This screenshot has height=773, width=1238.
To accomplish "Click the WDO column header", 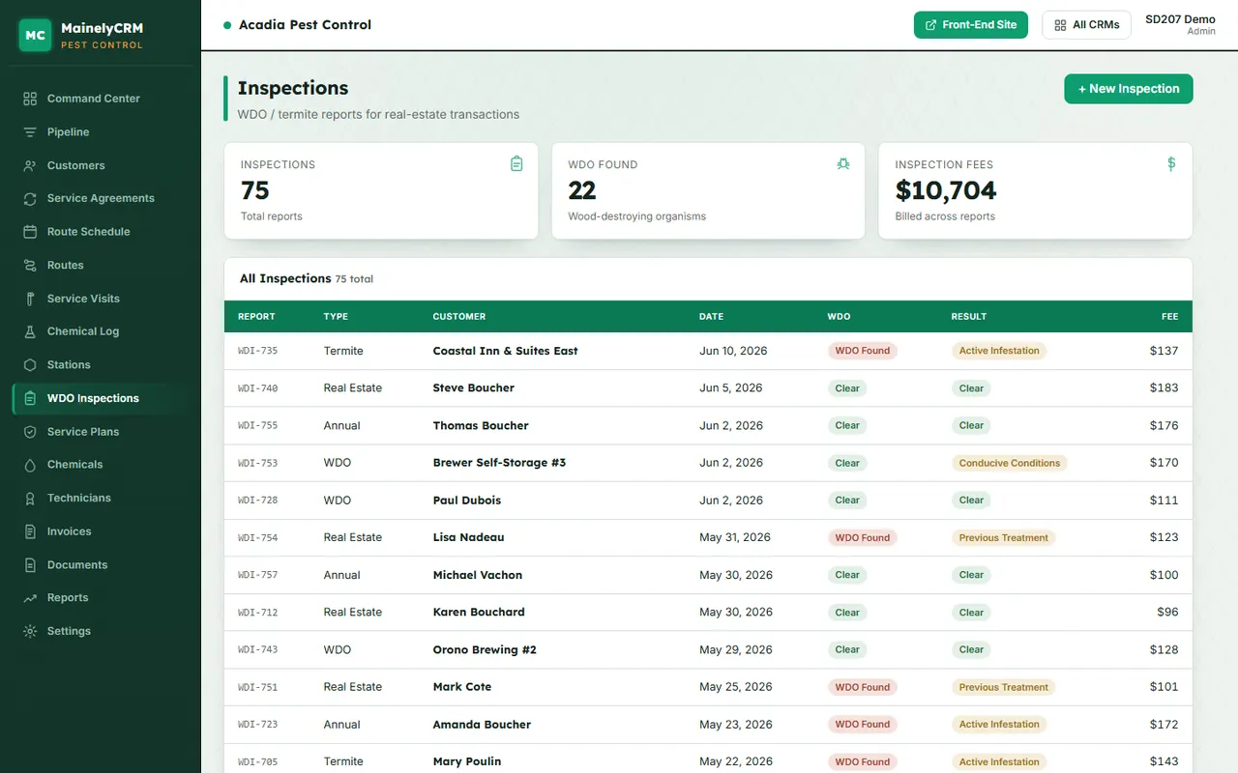I will pos(839,317).
